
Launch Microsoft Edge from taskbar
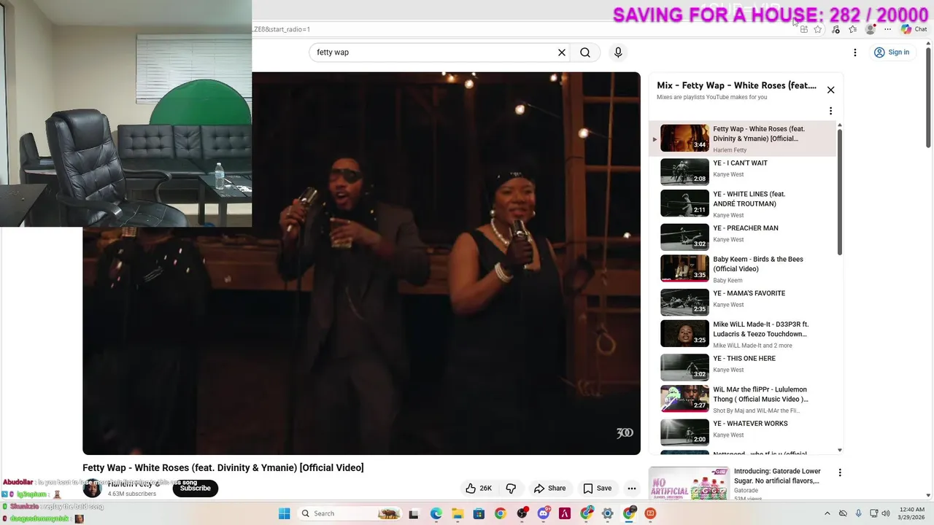436,513
